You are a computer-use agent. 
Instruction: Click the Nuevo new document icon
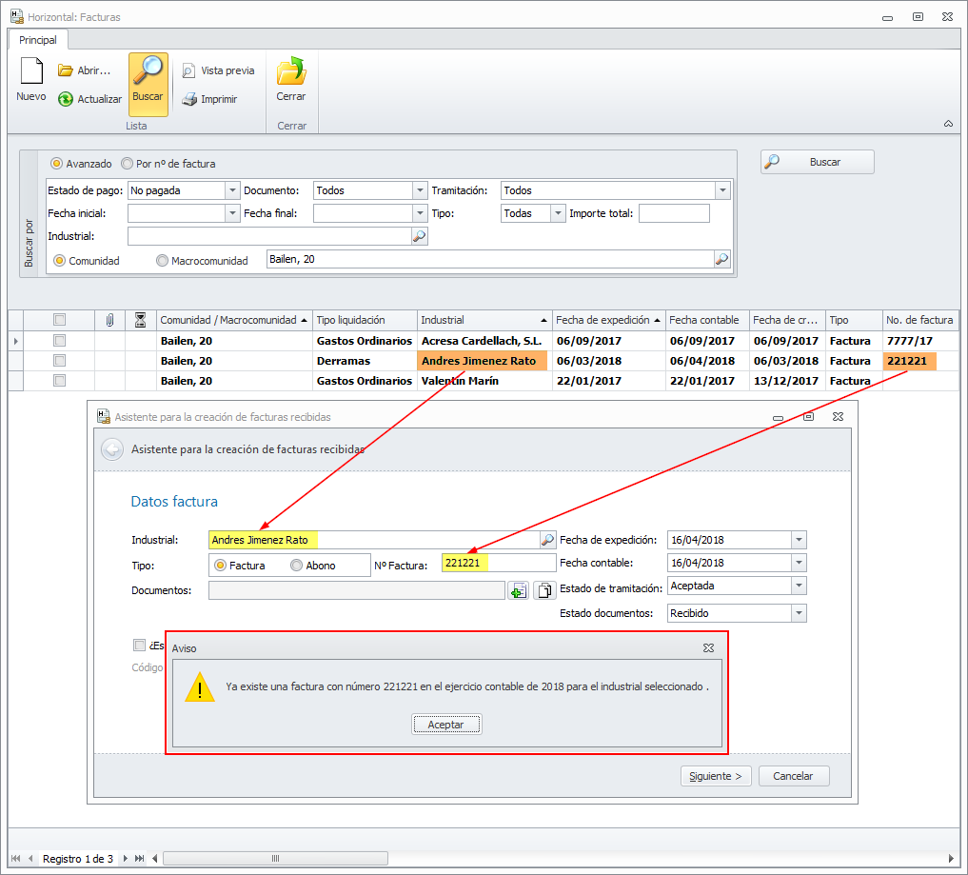30,72
